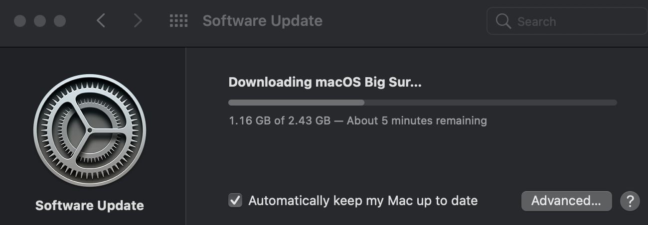
Task: Click the unfilled part of the download progress bar
Action: 490,103
